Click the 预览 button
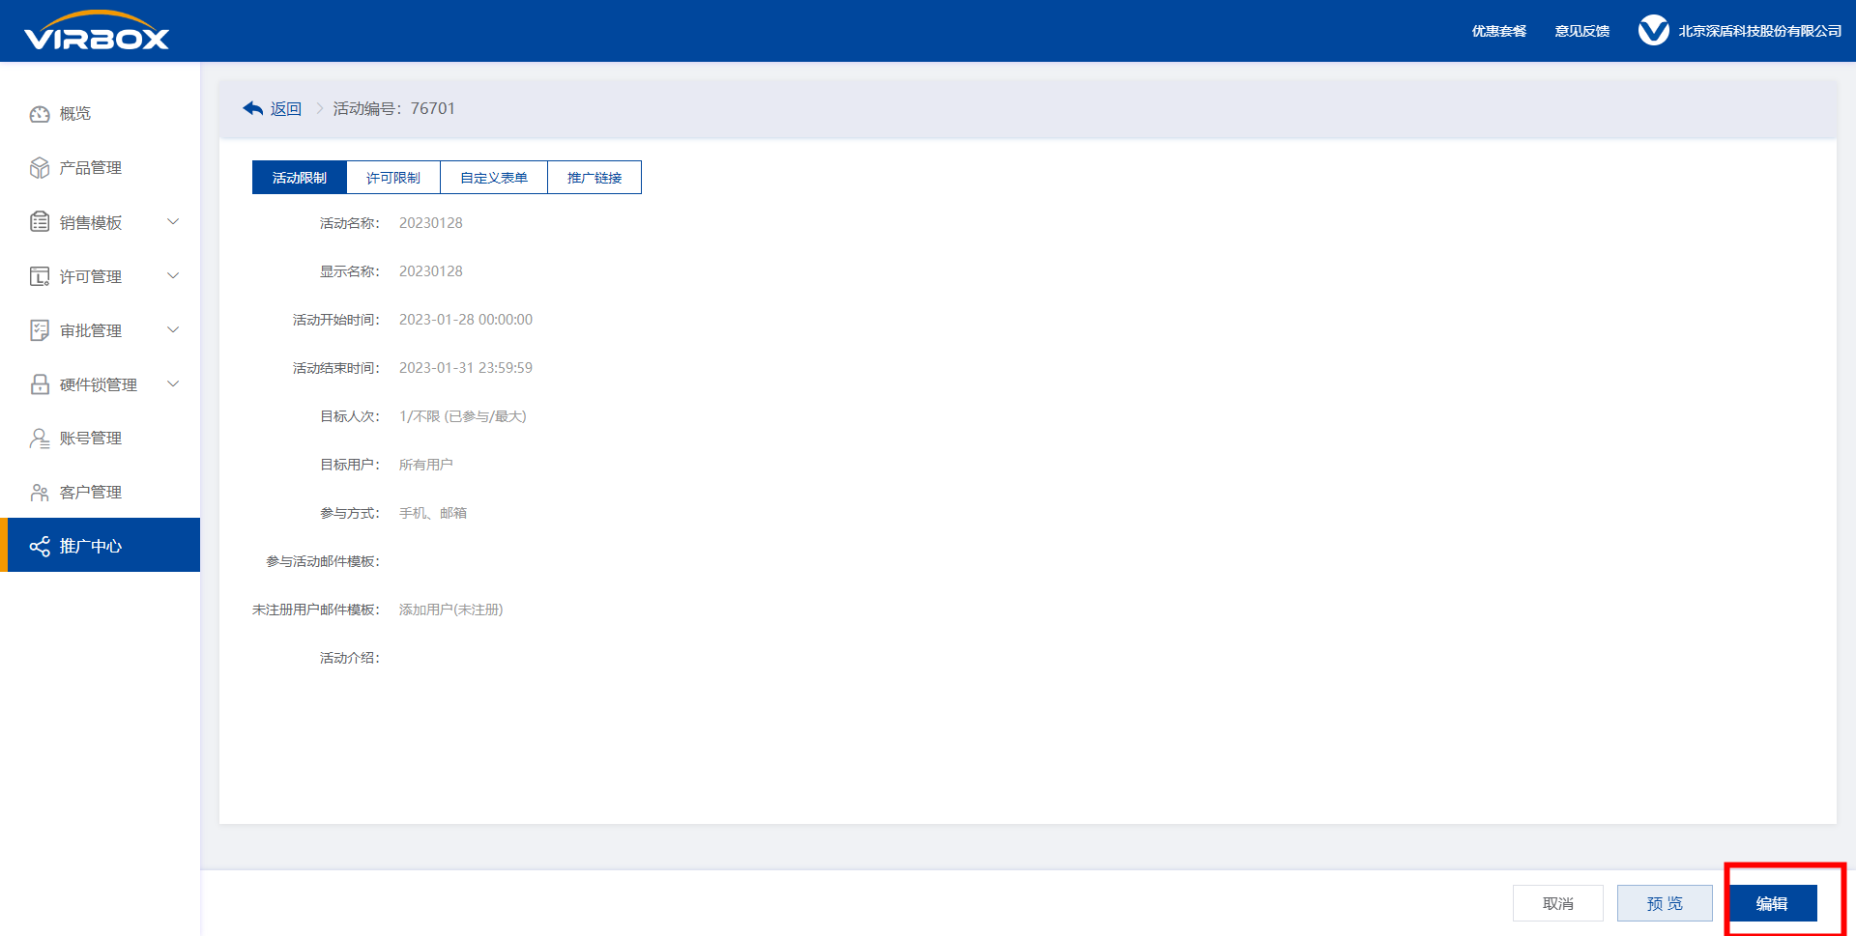 pyautogui.click(x=1665, y=903)
